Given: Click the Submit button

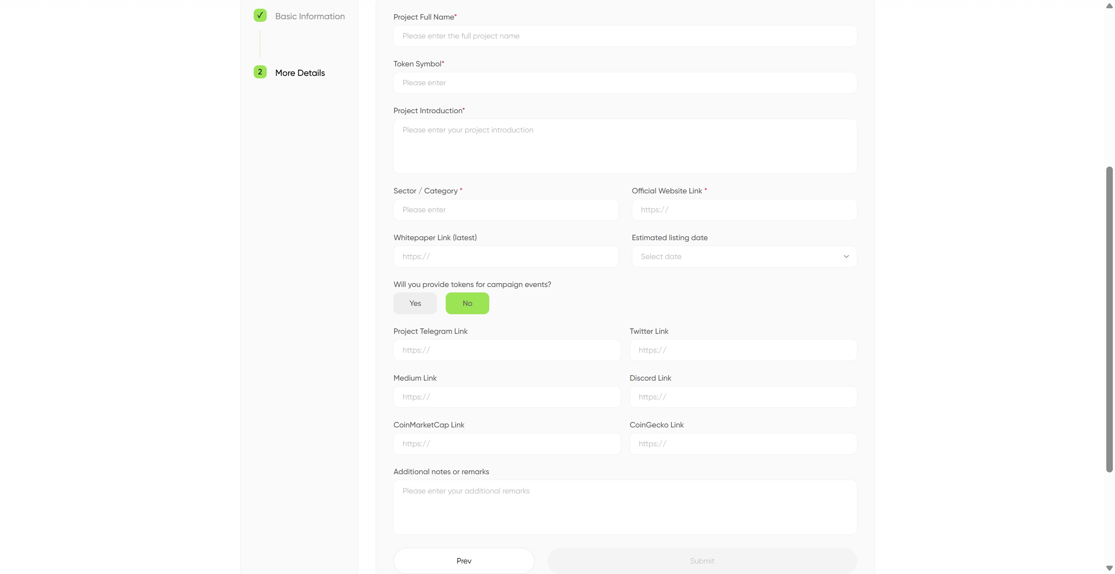Looking at the screenshot, I should [702, 561].
